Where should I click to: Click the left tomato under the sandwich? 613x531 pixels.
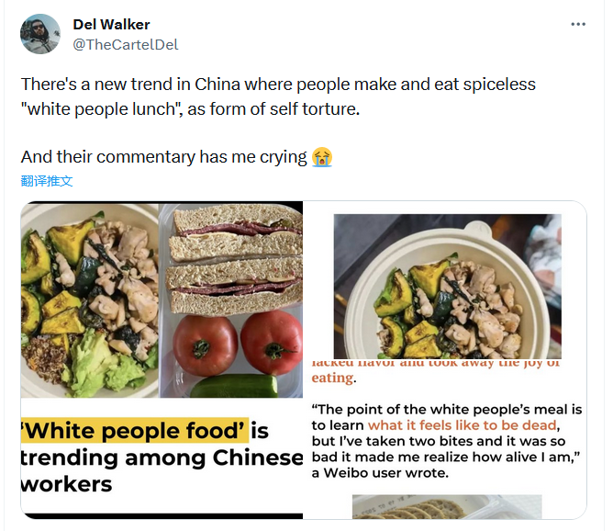click(x=205, y=345)
